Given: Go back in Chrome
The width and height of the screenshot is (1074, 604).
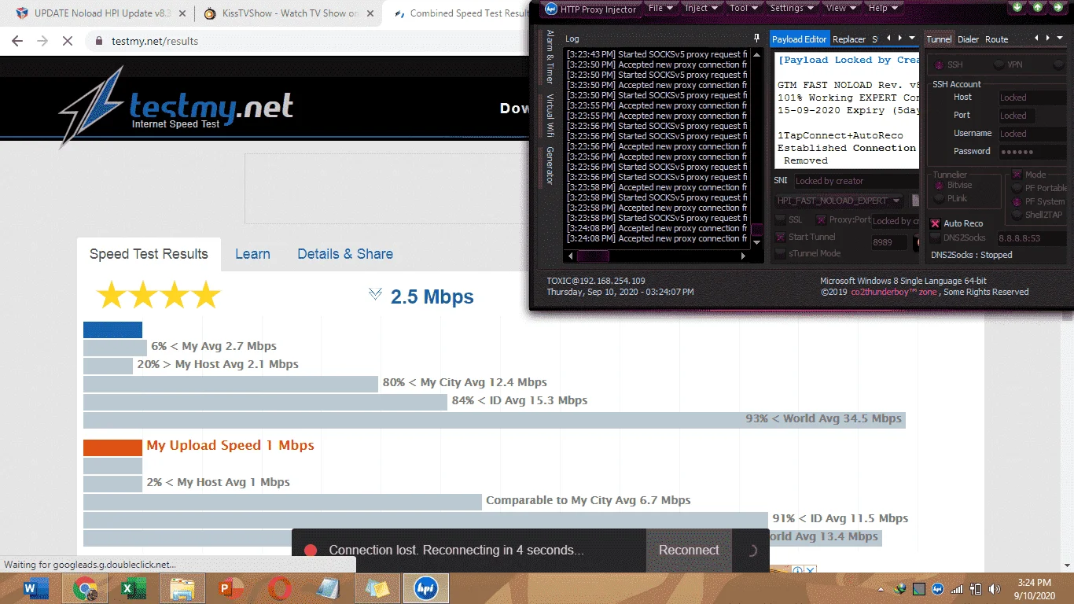Looking at the screenshot, I should click(17, 41).
